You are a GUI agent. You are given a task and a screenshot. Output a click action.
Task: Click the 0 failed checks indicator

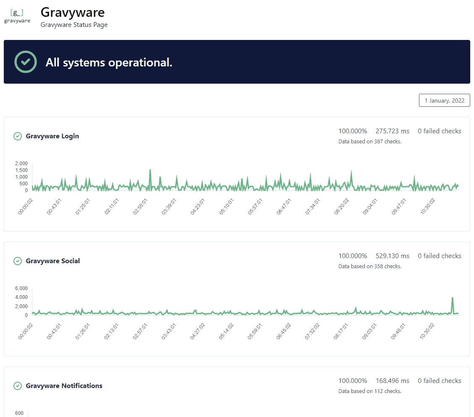tap(439, 131)
